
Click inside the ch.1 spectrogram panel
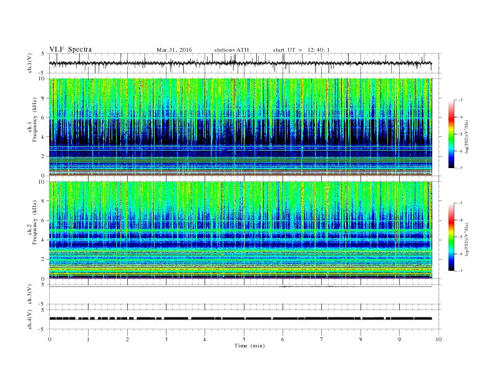click(240, 127)
